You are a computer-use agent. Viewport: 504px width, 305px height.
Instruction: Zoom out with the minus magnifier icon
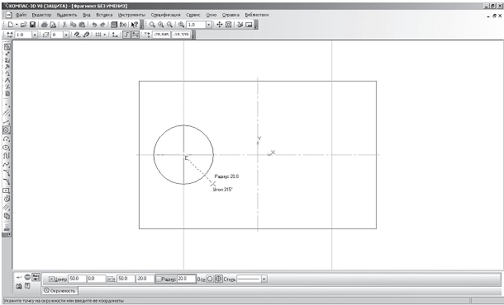coord(169,25)
